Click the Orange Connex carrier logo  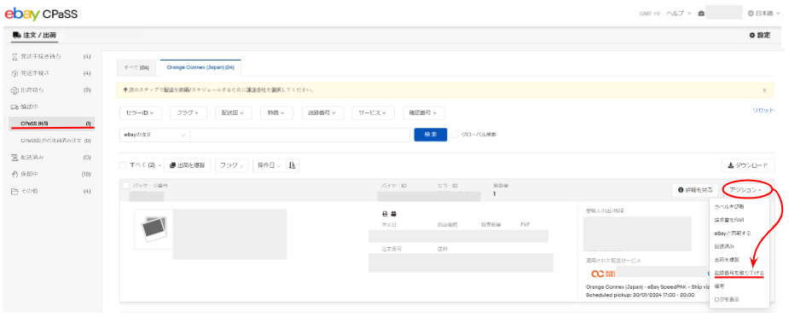tap(603, 274)
